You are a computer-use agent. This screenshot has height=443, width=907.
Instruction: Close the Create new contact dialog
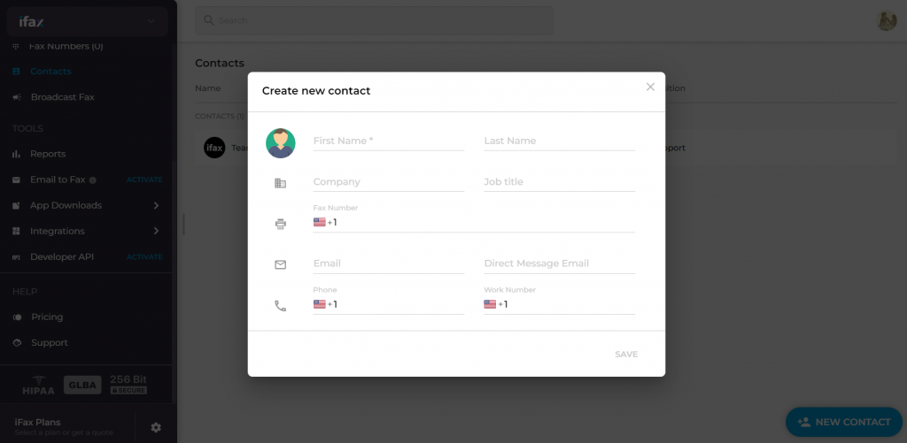click(x=650, y=87)
